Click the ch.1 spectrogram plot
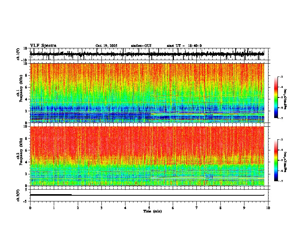This screenshot has height=233, width=302. coord(147,93)
